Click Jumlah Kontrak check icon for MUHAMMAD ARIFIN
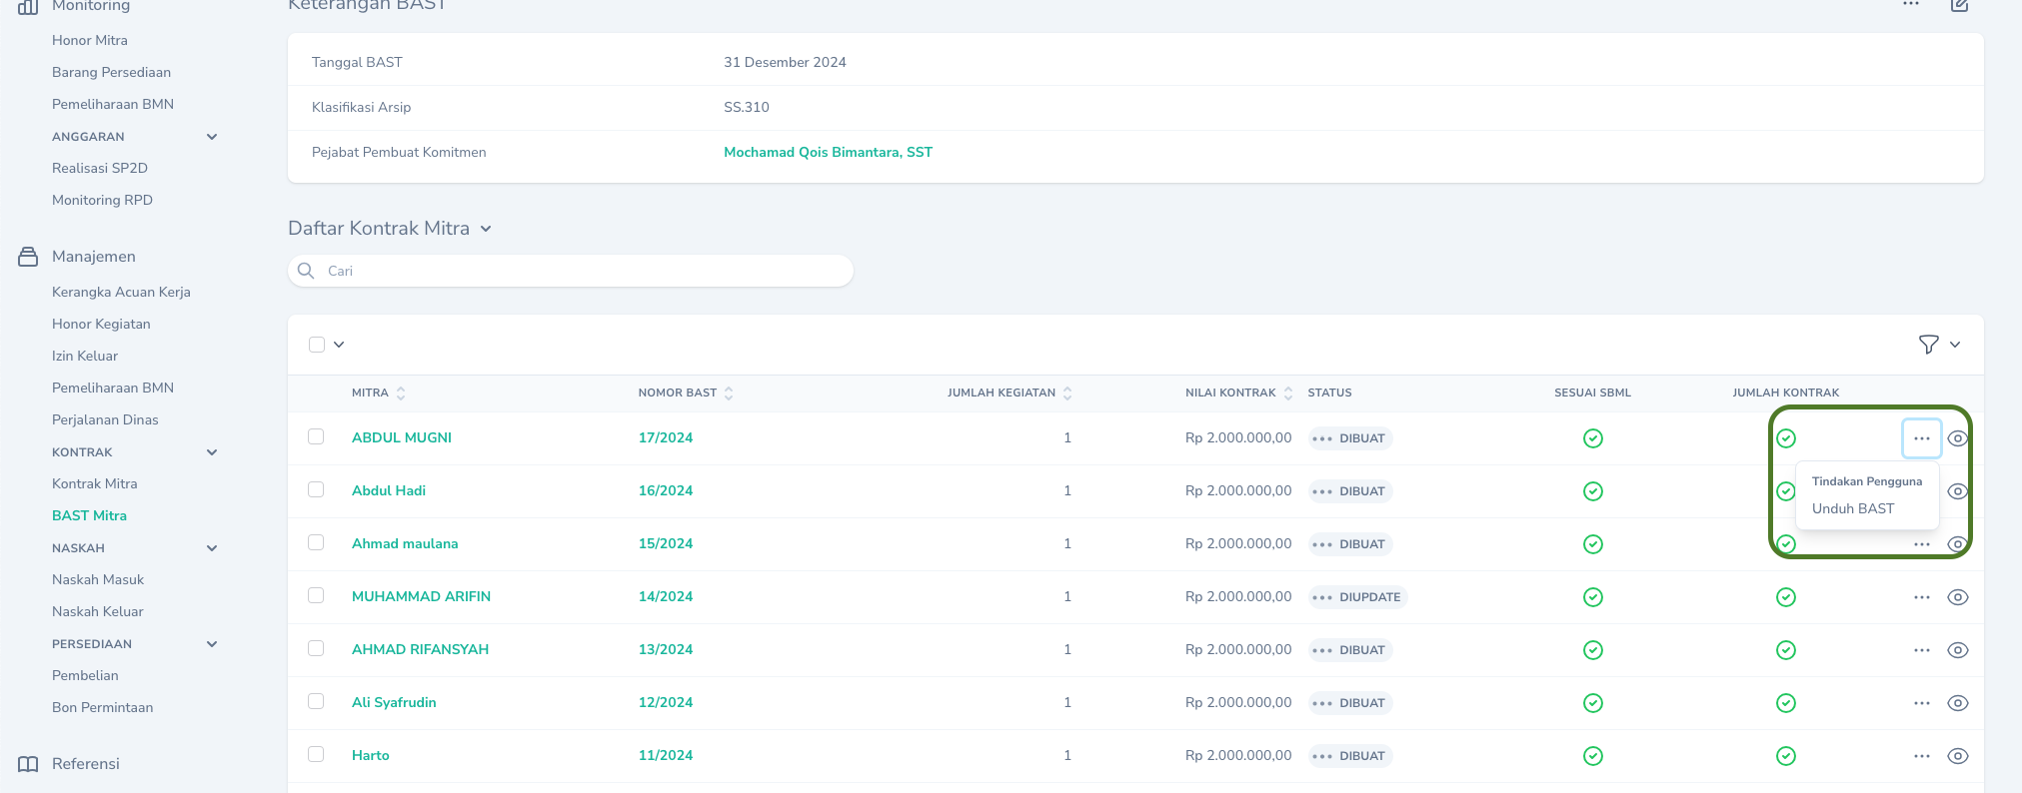Viewport: 2022px width, 793px height. pos(1786,597)
